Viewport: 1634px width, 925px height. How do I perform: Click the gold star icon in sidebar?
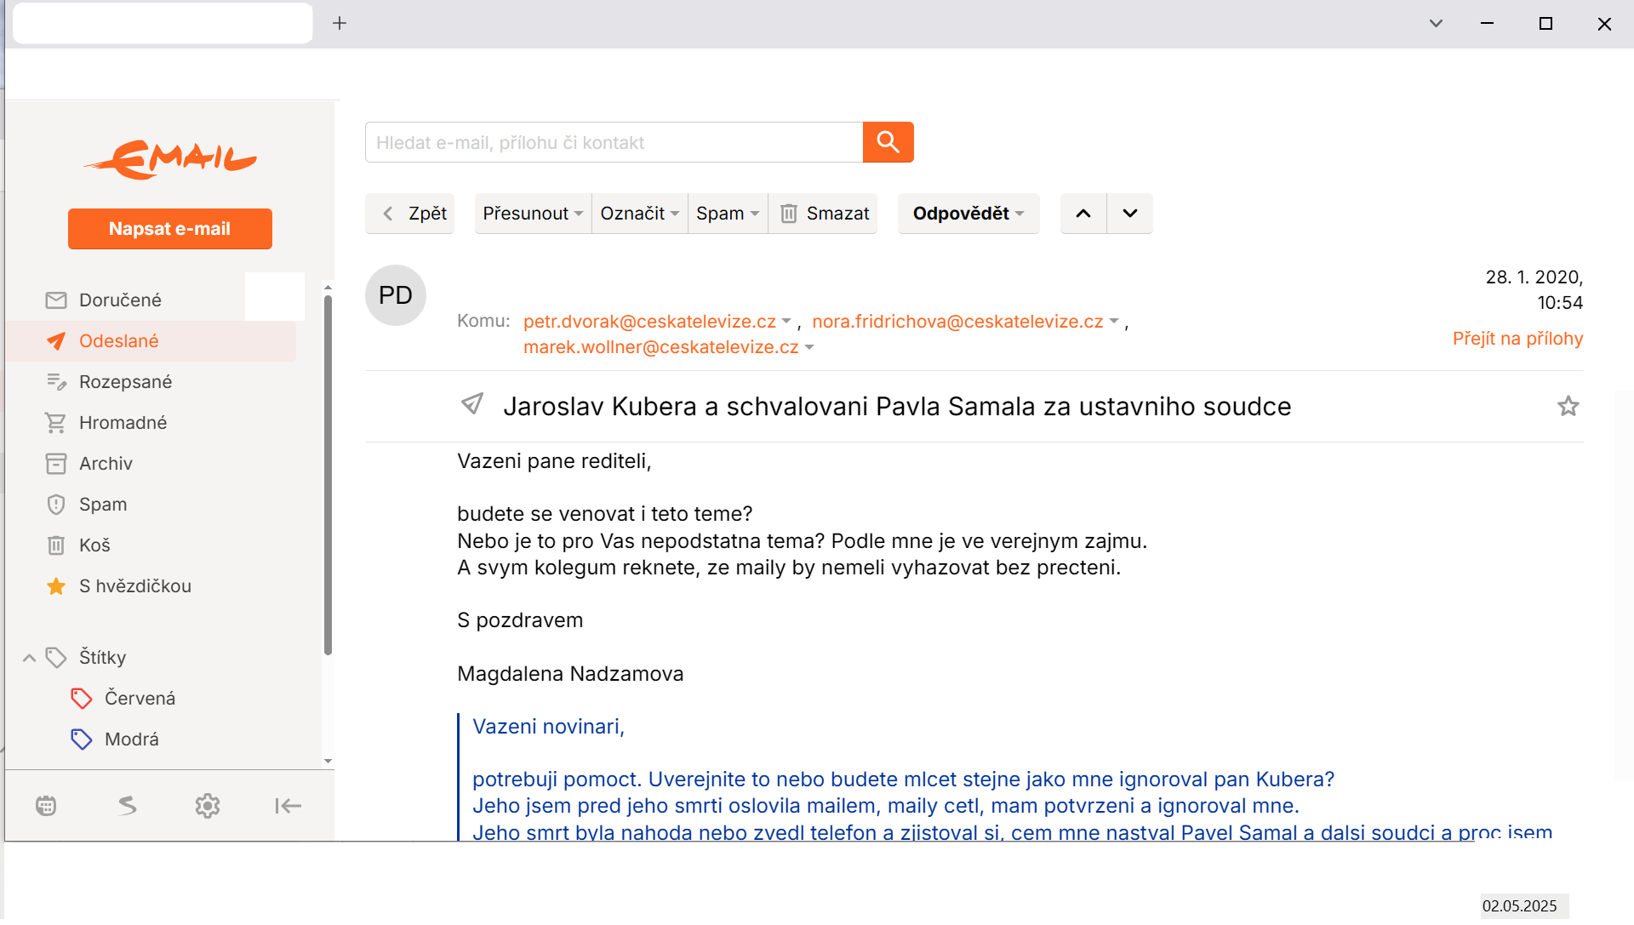tap(56, 586)
